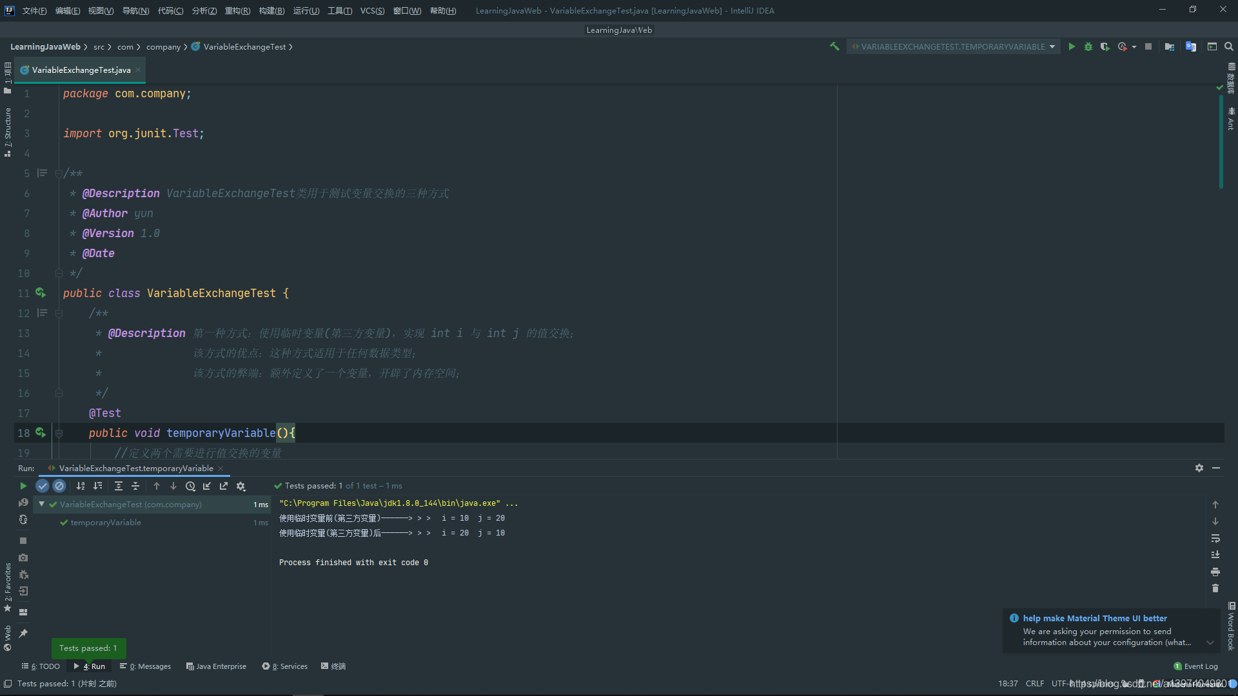Screen dimensions: 1238x696
Task: Rerun failed tests icon
Action: pos(23,503)
